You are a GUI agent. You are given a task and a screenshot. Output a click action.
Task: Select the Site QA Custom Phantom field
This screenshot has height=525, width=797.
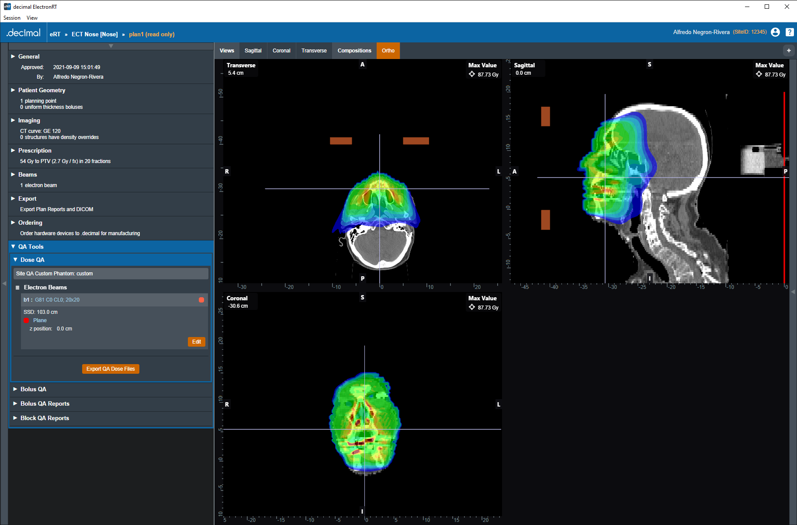(x=111, y=274)
